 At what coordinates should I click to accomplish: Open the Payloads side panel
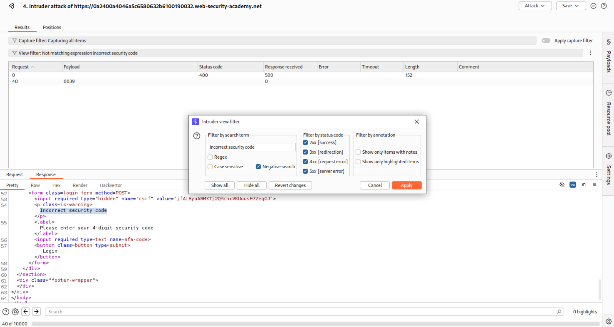coord(608,57)
